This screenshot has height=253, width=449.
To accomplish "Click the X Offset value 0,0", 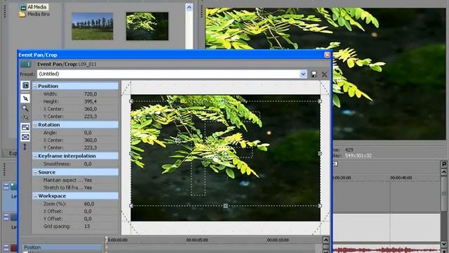I will (x=88, y=212).
